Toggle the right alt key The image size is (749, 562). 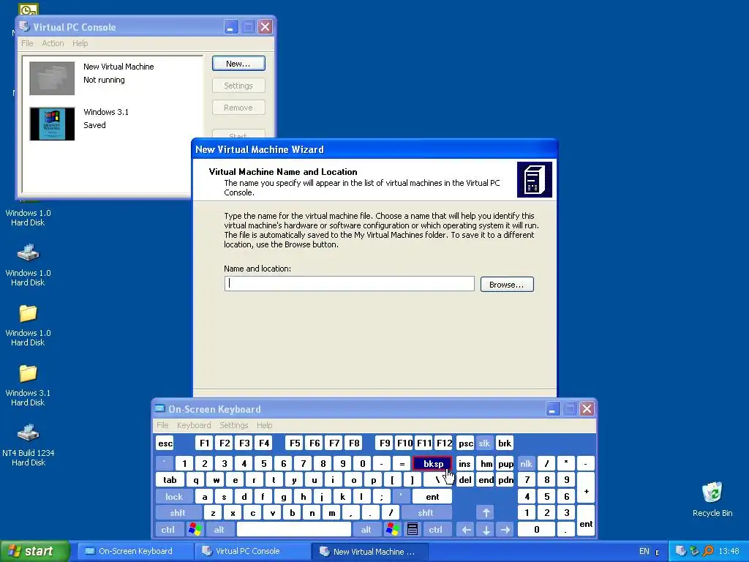366,530
